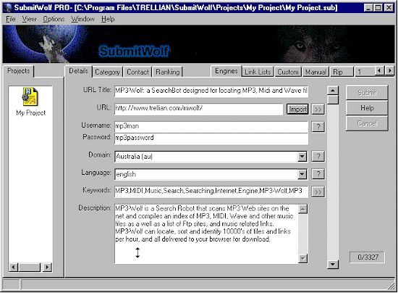Click the Import button
This screenshot has height=293, width=398.
(297, 110)
